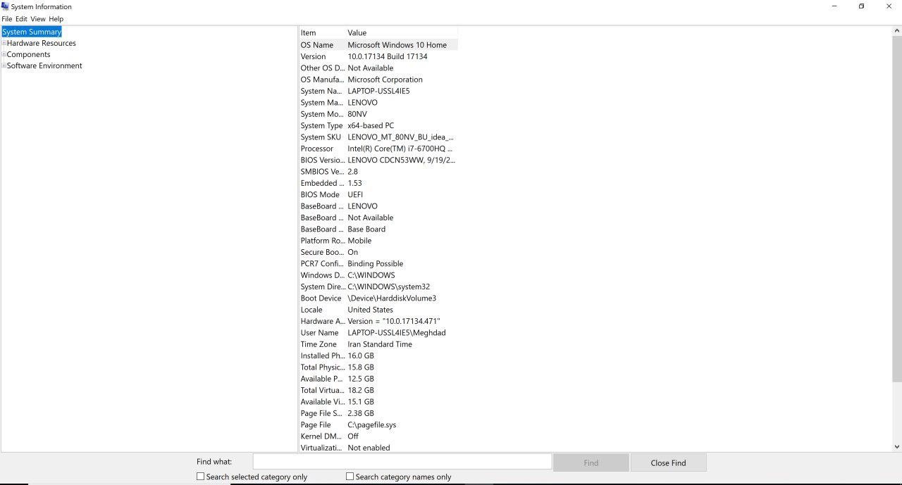Image resolution: width=902 pixels, height=485 pixels.
Task: Select the System SKU row
Action: (x=378, y=137)
